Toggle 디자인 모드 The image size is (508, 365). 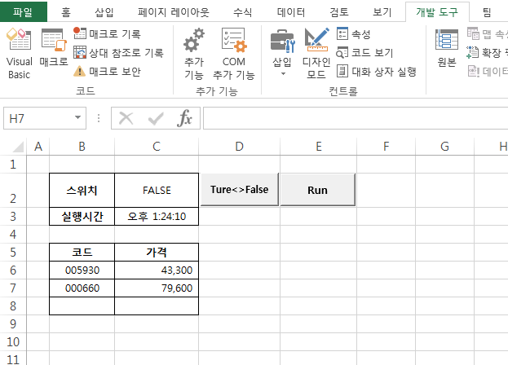[x=316, y=54]
